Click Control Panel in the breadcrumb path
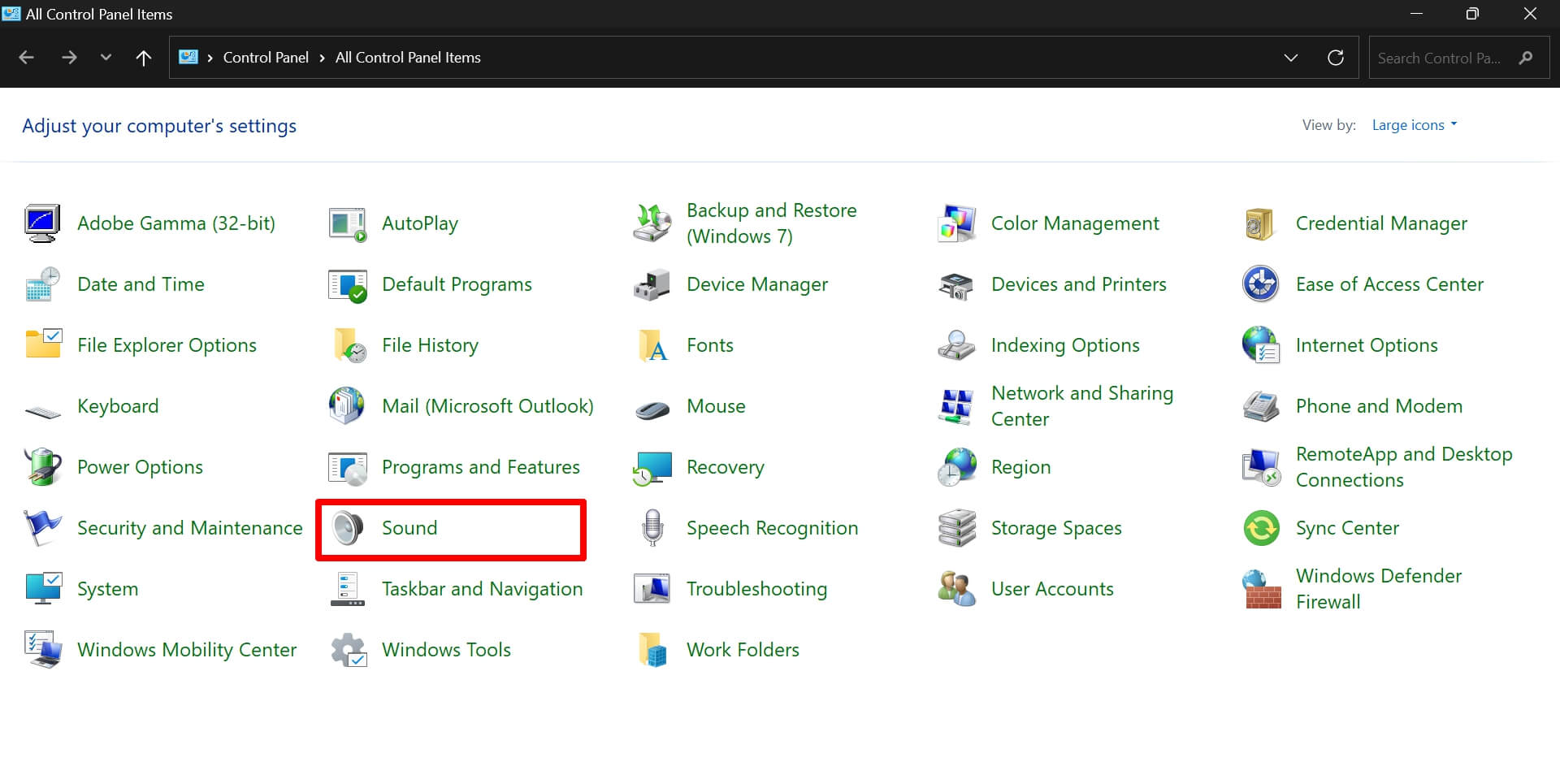 266,58
